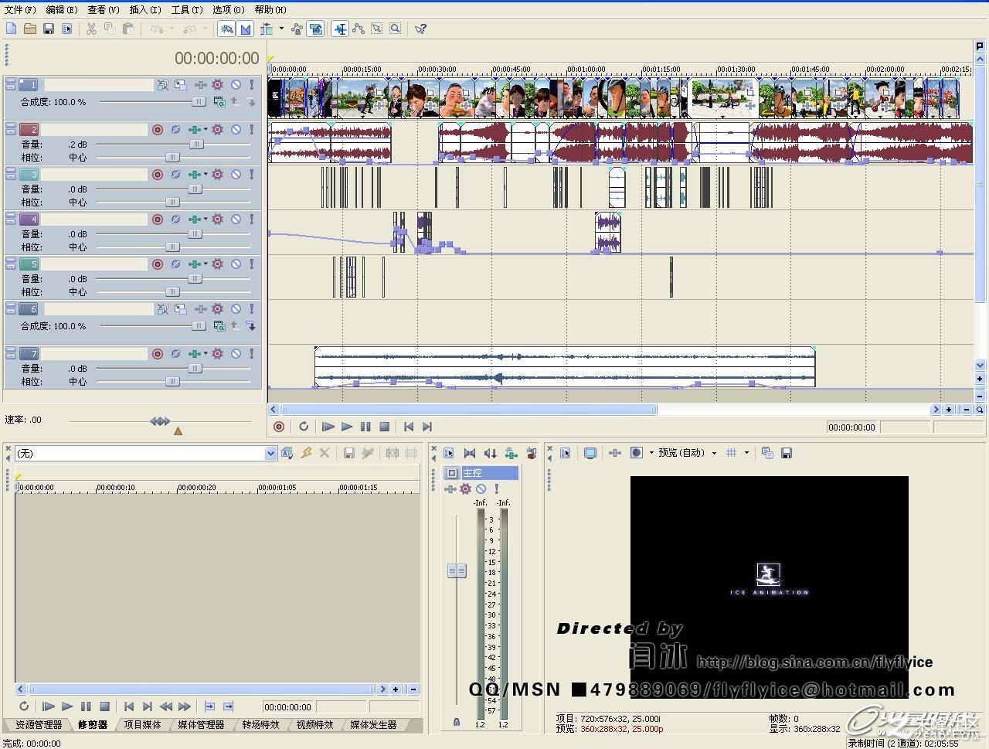Minimize track 1 height button
Image resolution: width=989 pixels, height=749 pixels.
[x=11, y=82]
